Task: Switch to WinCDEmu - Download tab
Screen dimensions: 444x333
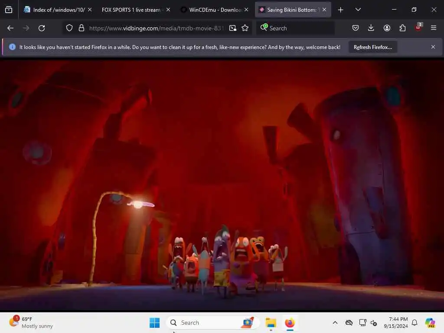Action: [x=214, y=10]
